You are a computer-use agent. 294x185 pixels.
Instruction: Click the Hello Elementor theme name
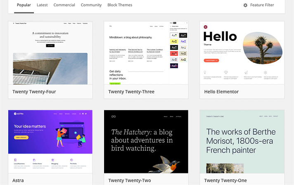(x=221, y=92)
